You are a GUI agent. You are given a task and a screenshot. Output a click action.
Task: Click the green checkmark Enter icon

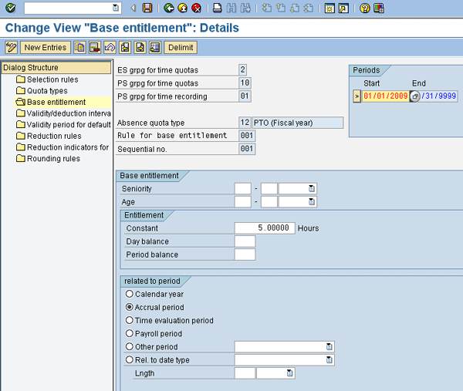point(10,8)
